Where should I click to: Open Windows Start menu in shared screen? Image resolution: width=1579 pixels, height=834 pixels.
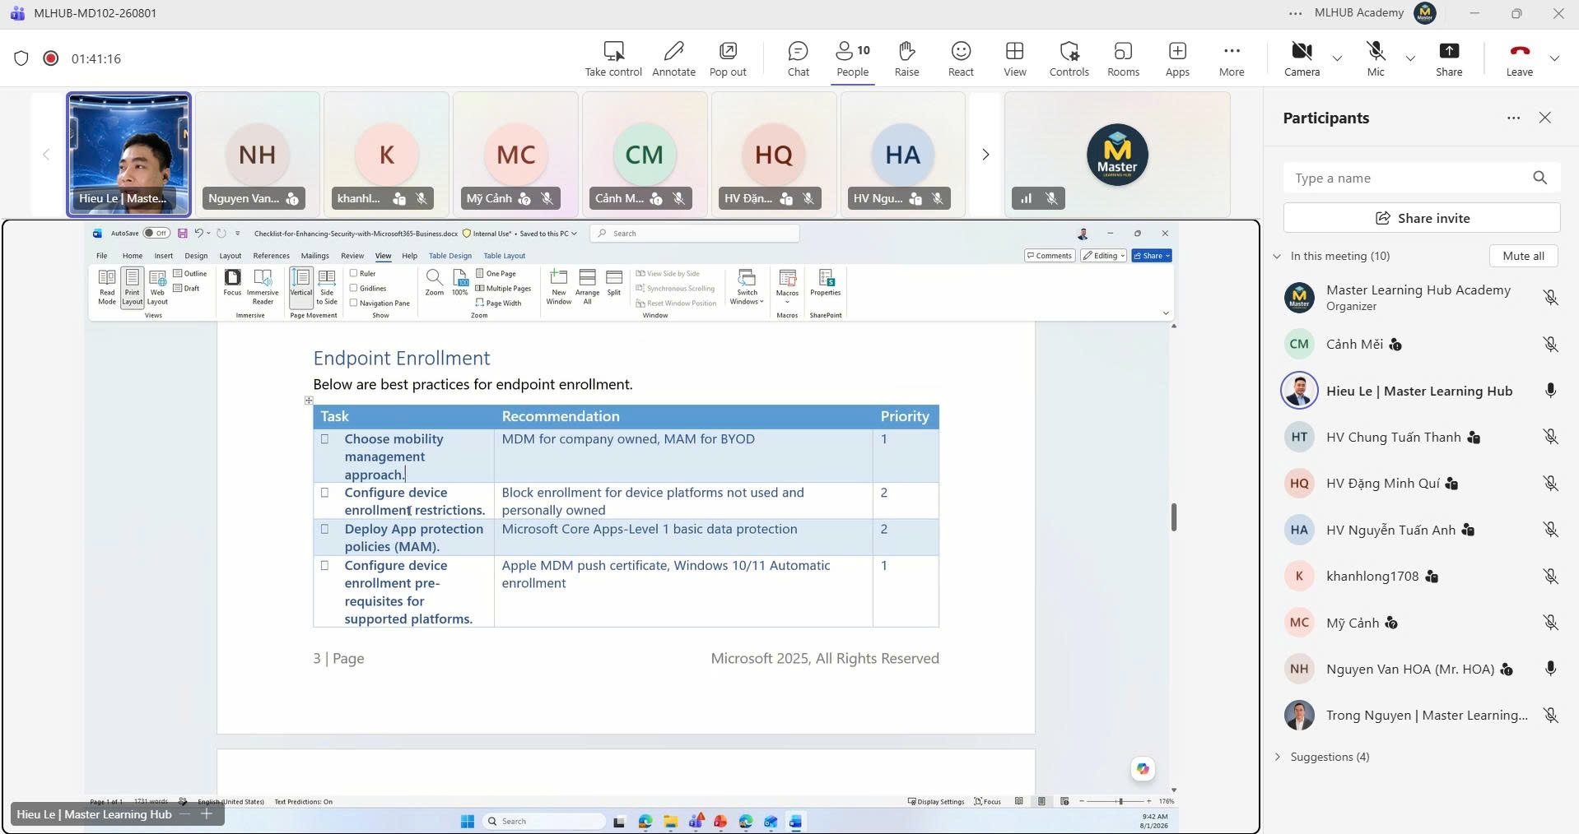467,821
